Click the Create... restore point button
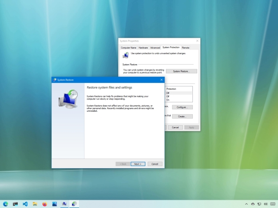The width and height of the screenshot is (278, 208). (x=182, y=117)
